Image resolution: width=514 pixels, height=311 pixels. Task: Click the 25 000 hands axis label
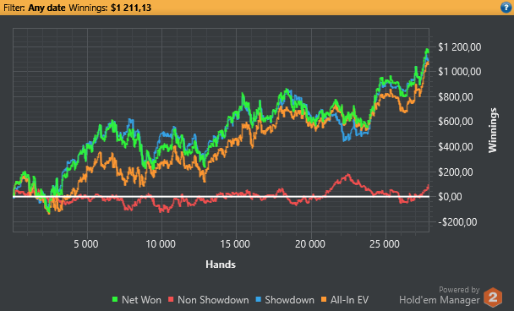point(385,244)
